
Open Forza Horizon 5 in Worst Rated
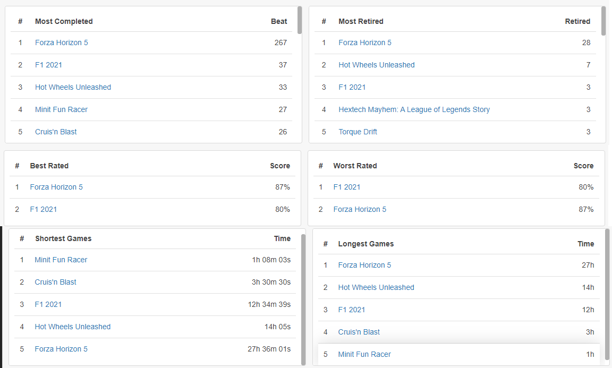coord(360,209)
